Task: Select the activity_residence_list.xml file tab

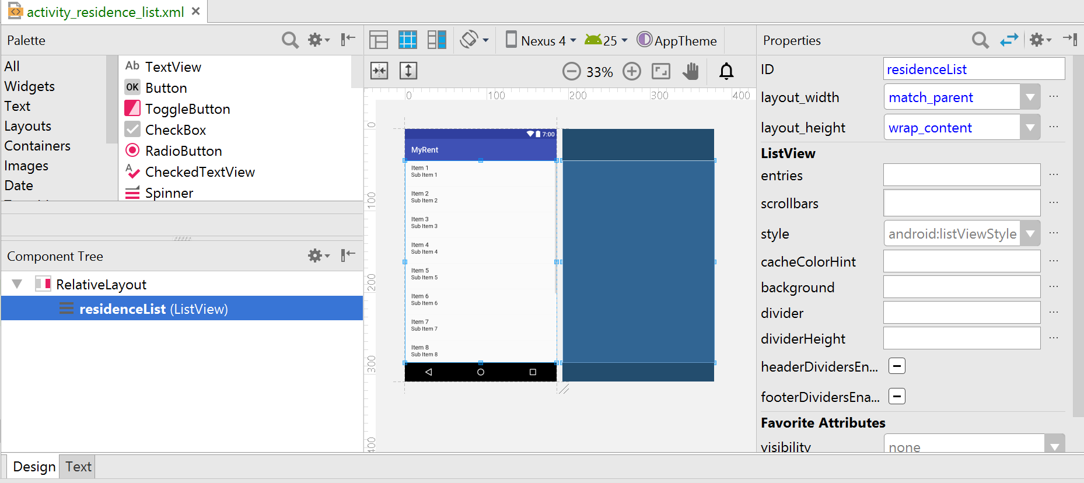Action: (x=105, y=12)
